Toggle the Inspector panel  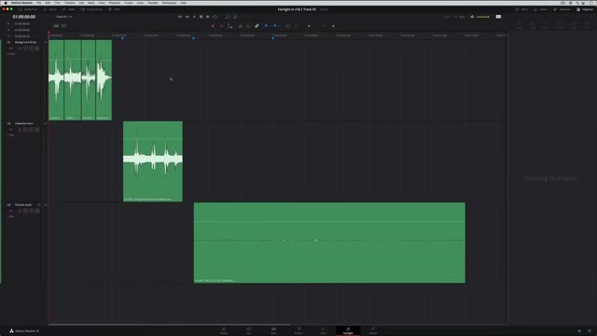[x=585, y=9]
